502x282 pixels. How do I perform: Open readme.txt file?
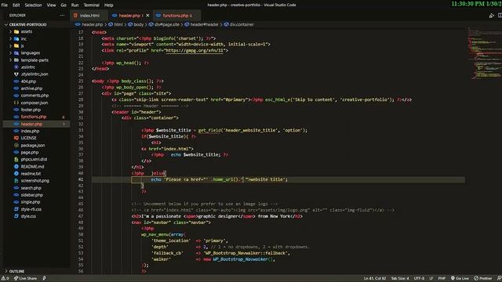31,174
